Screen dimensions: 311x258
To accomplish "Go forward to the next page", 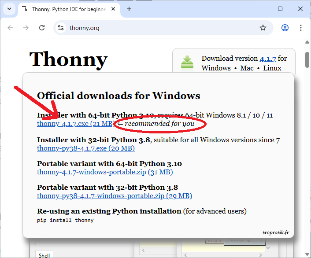I will (x=26, y=28).
